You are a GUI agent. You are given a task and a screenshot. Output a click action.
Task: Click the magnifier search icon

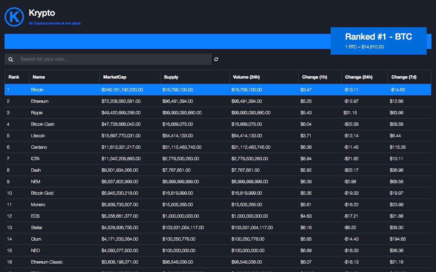[x=11, y=59]
